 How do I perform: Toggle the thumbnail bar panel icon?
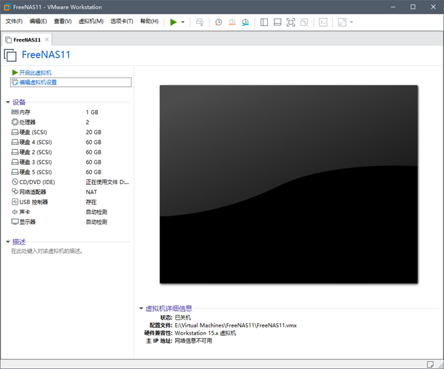point(278,22)
